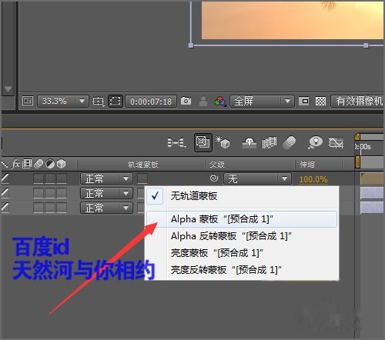The height and width of the screenshot is (340, 385).
Task: Enable frame blending icon in timeline
Action: [269, 142]
